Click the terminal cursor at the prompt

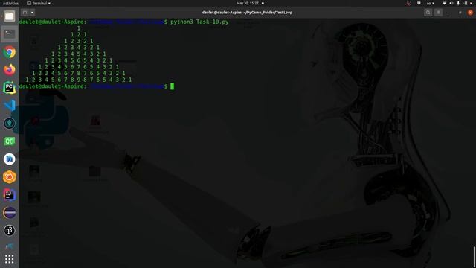pyautogui.click(x=172, y=86)
